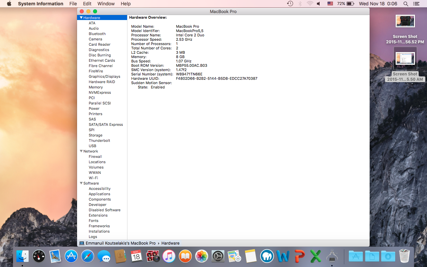Launch Safari from the Dock
This screenshot has height=267, width=427.
pyautogui.click(x=88, y=256)
